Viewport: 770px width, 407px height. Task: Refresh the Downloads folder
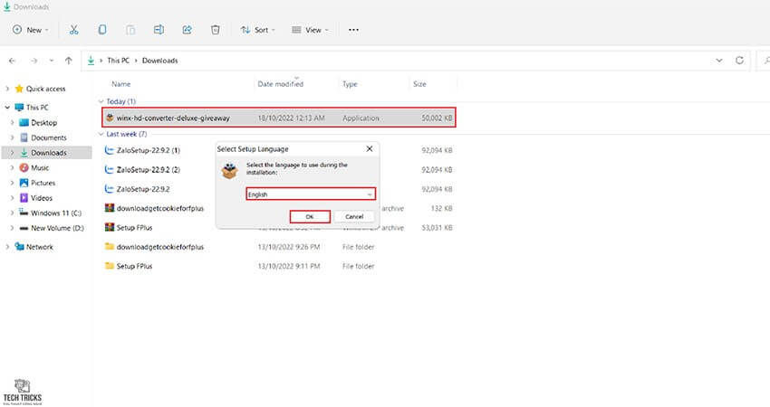coord(739,61)
